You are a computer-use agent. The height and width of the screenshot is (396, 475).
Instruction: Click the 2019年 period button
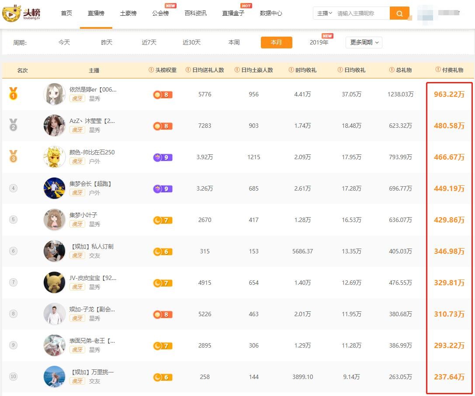319,43
